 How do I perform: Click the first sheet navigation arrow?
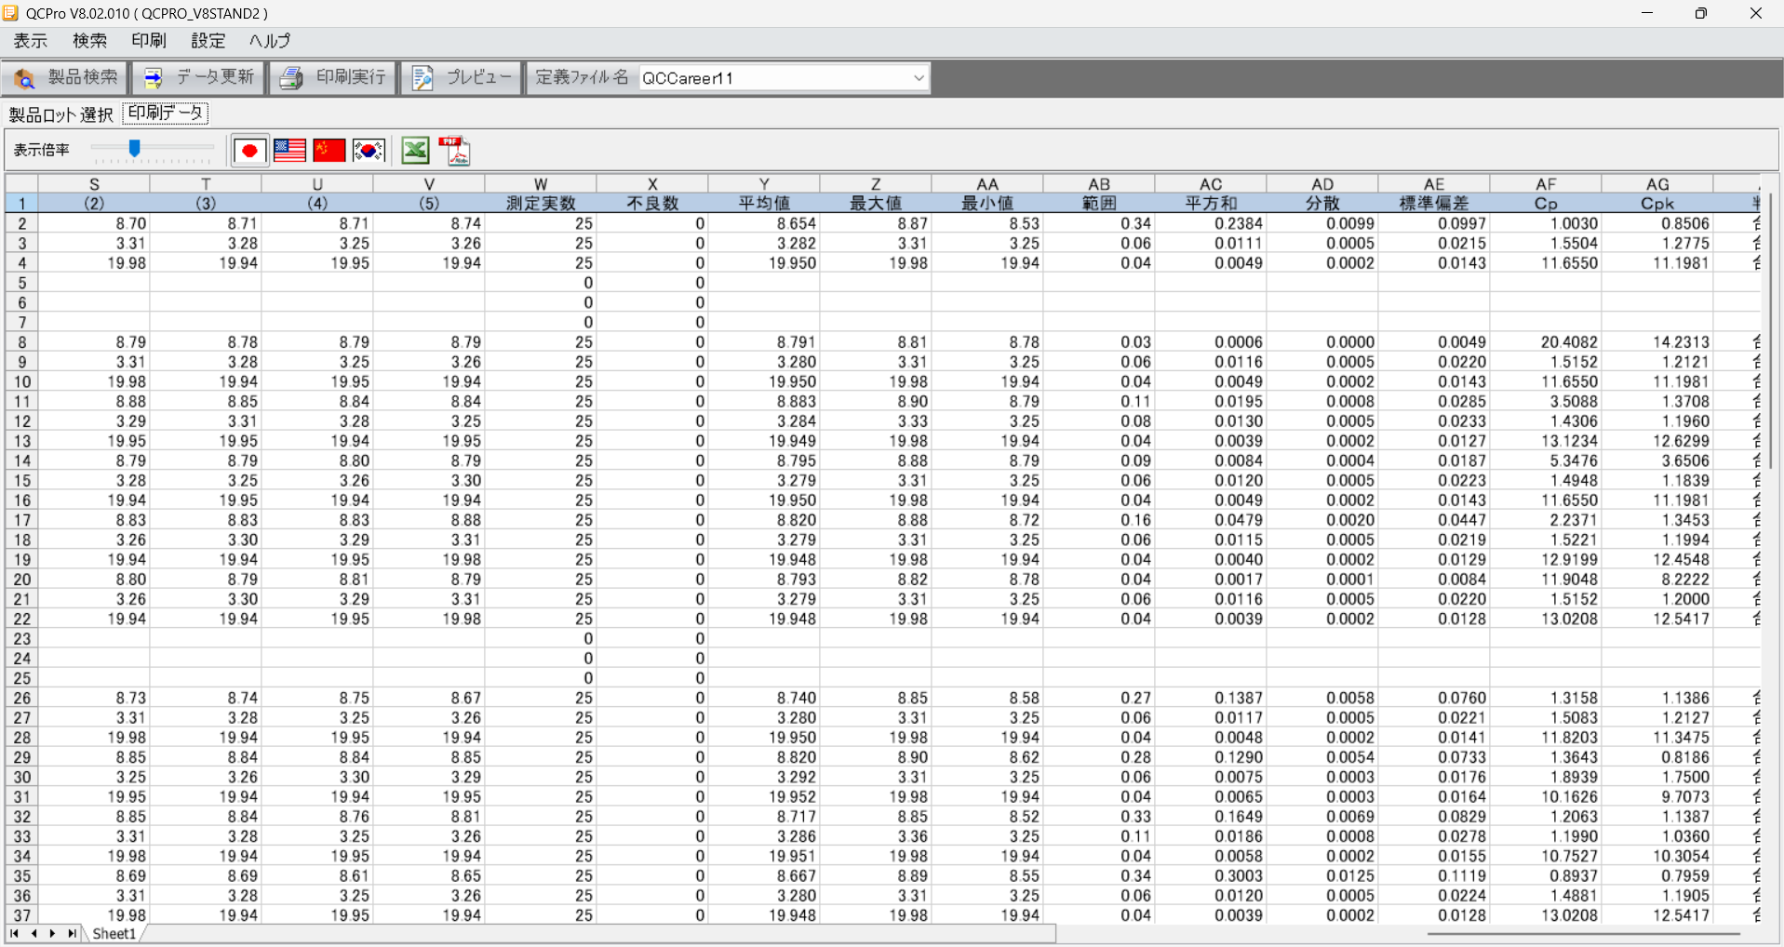point(14,934)
